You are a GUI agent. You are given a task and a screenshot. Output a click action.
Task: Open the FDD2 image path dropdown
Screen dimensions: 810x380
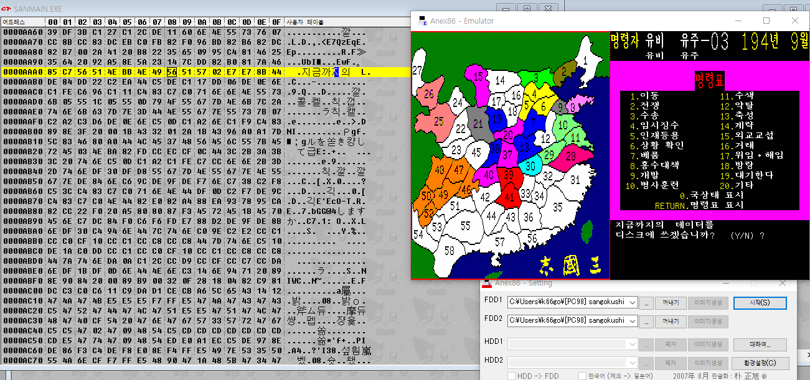click(x=633, y=321)
